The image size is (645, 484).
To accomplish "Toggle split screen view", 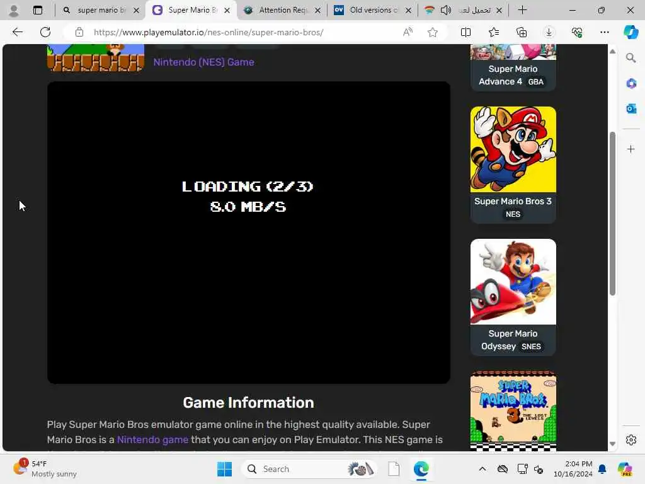I will [465, 32].
